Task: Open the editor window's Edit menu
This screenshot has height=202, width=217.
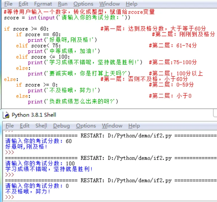Action: point(23,4)
